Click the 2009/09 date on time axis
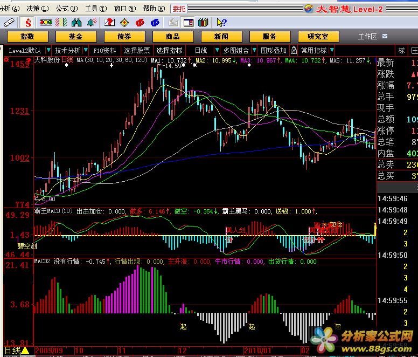 pos(49,351)
